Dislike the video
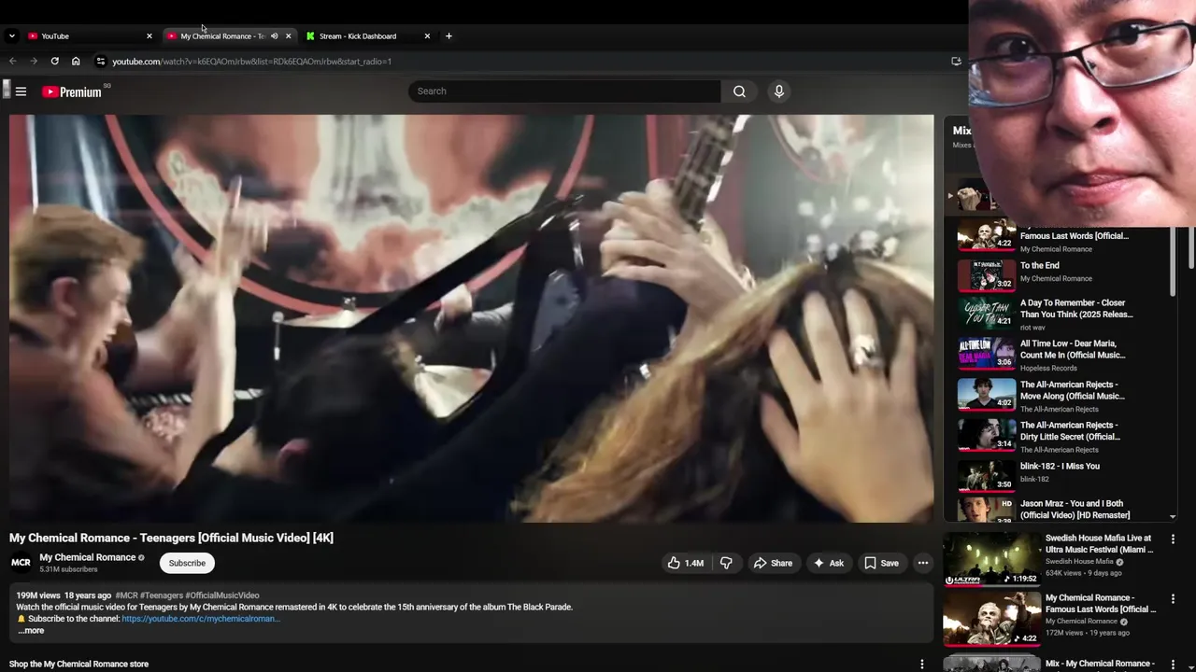1196x672 pixels. (726, 563)
